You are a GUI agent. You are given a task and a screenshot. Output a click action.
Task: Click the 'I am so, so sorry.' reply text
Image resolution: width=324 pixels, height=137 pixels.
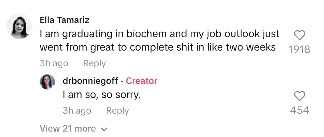[102, 95]
